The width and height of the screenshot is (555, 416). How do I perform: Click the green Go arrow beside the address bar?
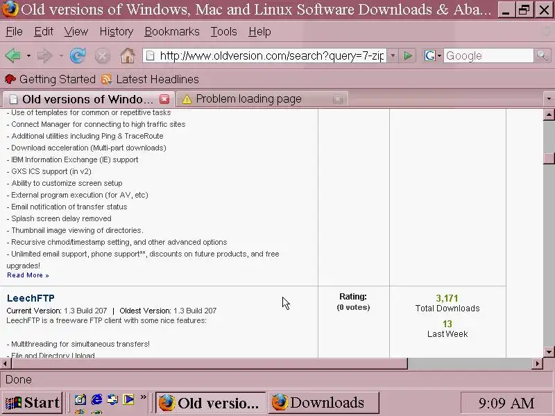[x=408, y=55]
